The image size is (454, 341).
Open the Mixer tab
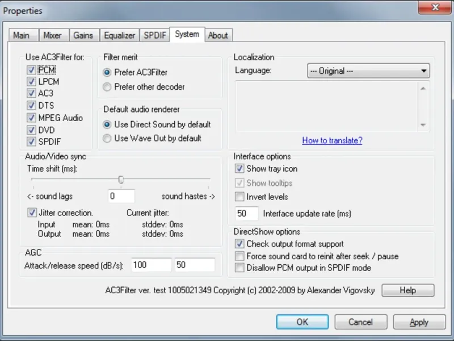(x=54, y=35)
